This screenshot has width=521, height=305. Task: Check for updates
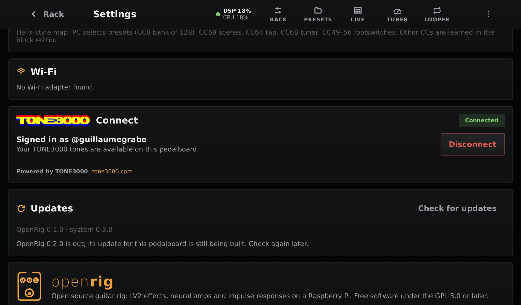pyautogui.click(x=457, y=208)
